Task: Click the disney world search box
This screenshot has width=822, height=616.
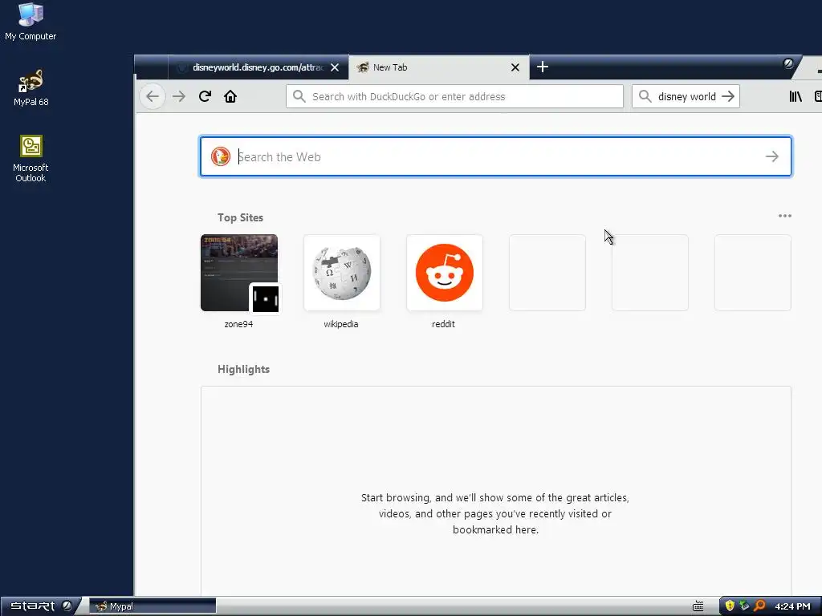Action: tap(686, 96)
